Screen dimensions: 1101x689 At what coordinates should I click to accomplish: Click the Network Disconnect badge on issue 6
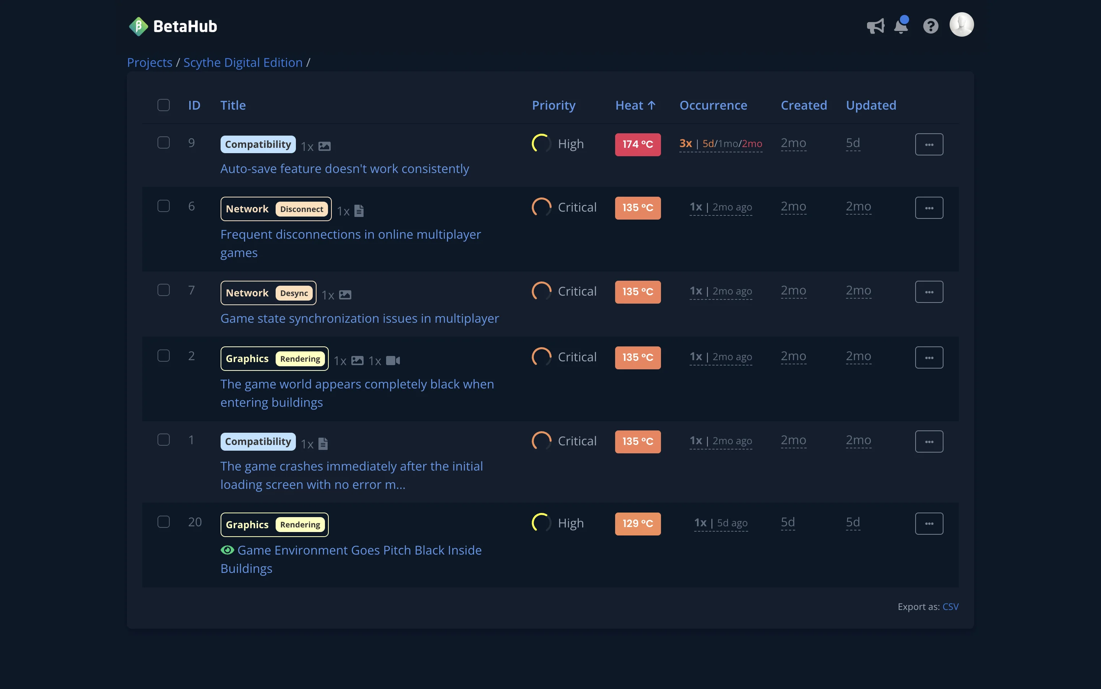(x=276, y=209)
